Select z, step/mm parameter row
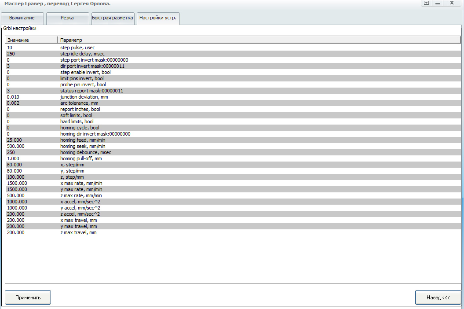 [233, 177]
